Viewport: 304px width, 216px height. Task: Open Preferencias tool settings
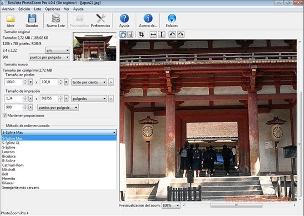click(100, 21)
